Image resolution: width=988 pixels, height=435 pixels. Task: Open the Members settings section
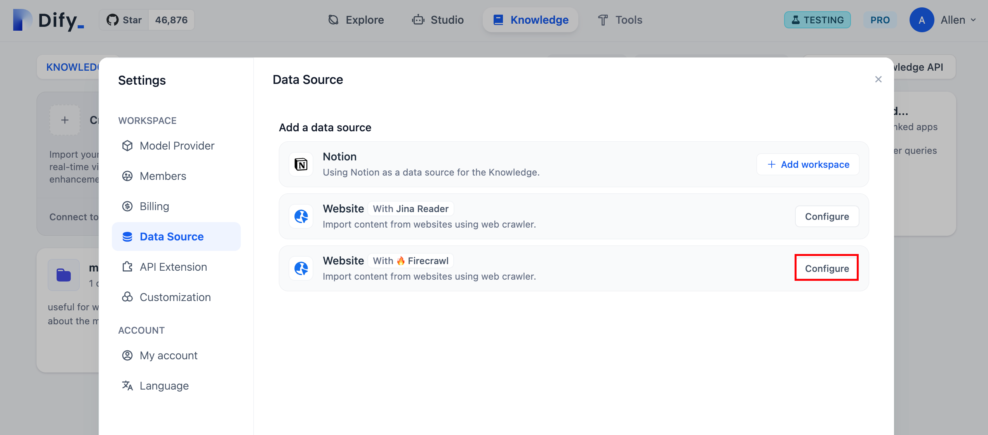163,176
